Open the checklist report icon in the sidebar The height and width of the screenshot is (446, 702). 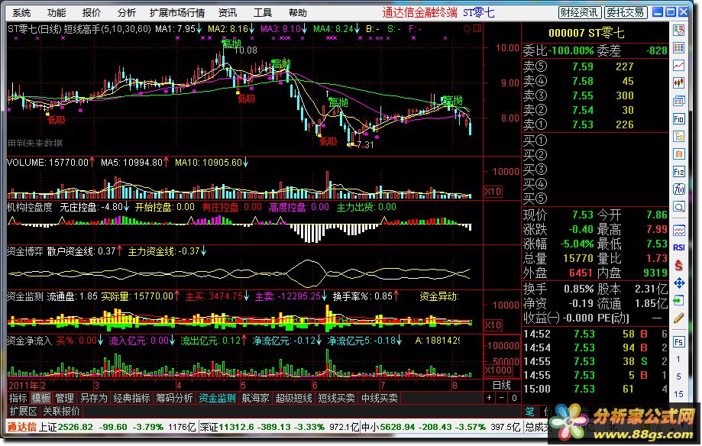[x=679, y=31]
